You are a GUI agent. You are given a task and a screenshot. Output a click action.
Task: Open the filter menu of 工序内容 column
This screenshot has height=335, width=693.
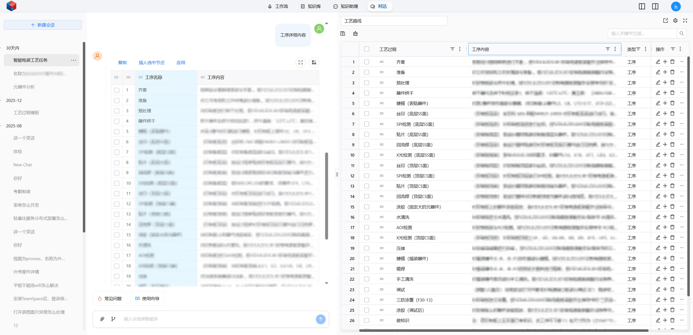[607, 49]
